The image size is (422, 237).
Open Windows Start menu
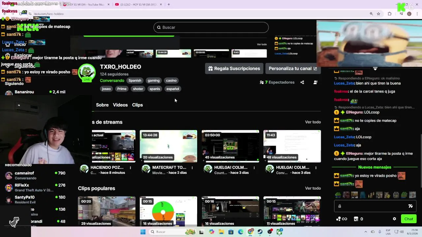click(143, 232)
